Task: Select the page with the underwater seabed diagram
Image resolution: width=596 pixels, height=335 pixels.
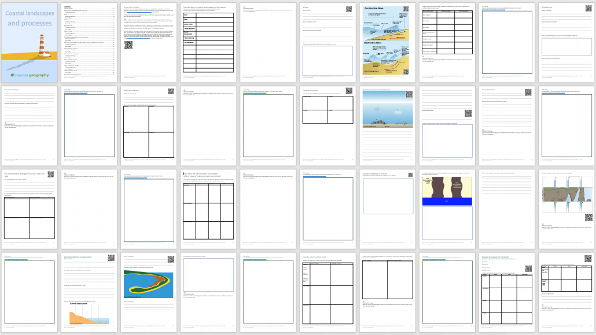Action: tap(387, 125)
